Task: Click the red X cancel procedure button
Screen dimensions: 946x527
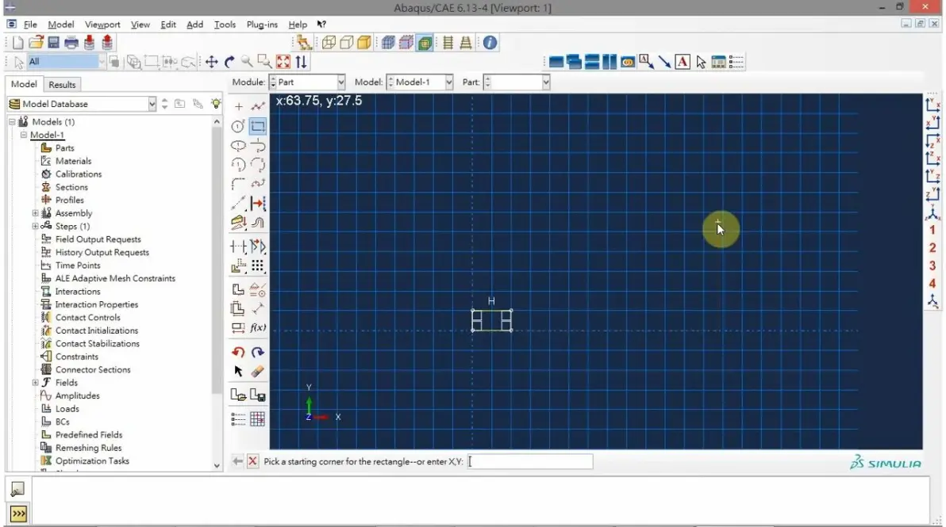Action: point(253,461)
